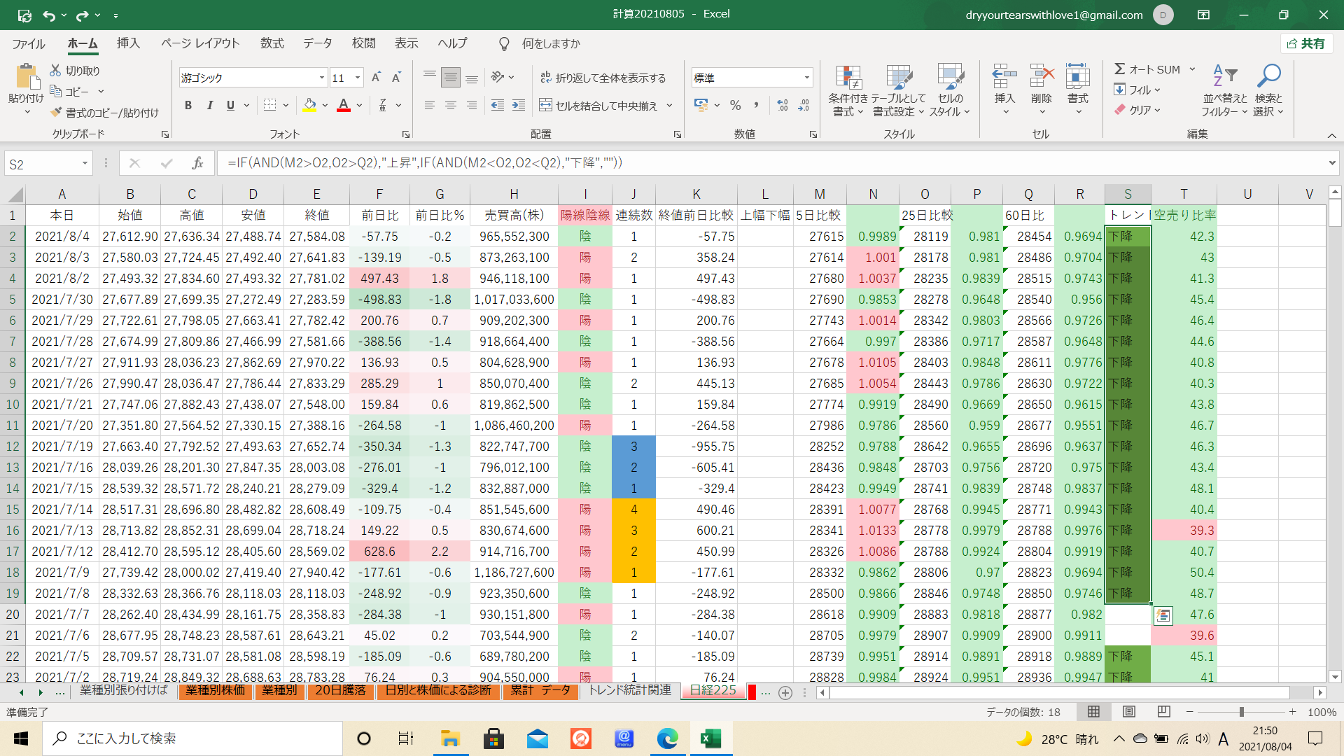This screenshot has height=756, width=1344.
Task: Open the Data ribbon tab
Action: point(317,43)
